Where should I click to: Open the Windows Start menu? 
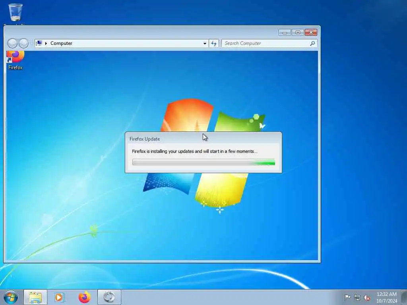coord(11,297)
